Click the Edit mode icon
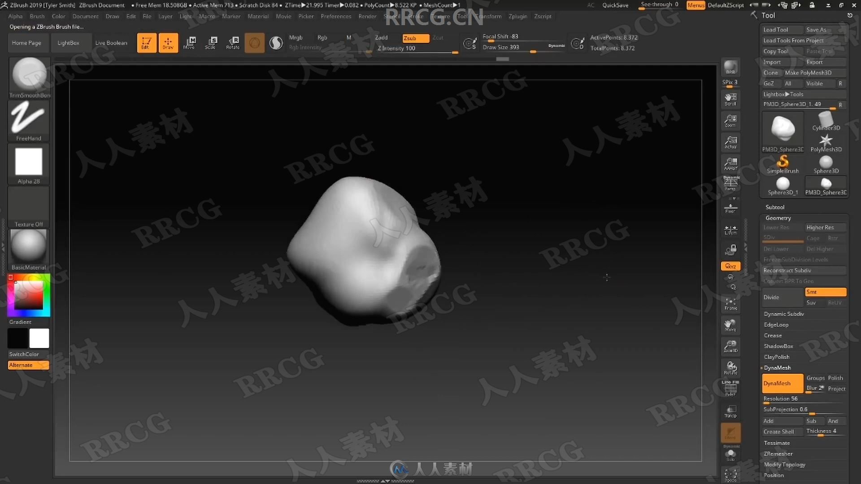The width and height of the screenshot is (861, 484). (x=147, y=42)
